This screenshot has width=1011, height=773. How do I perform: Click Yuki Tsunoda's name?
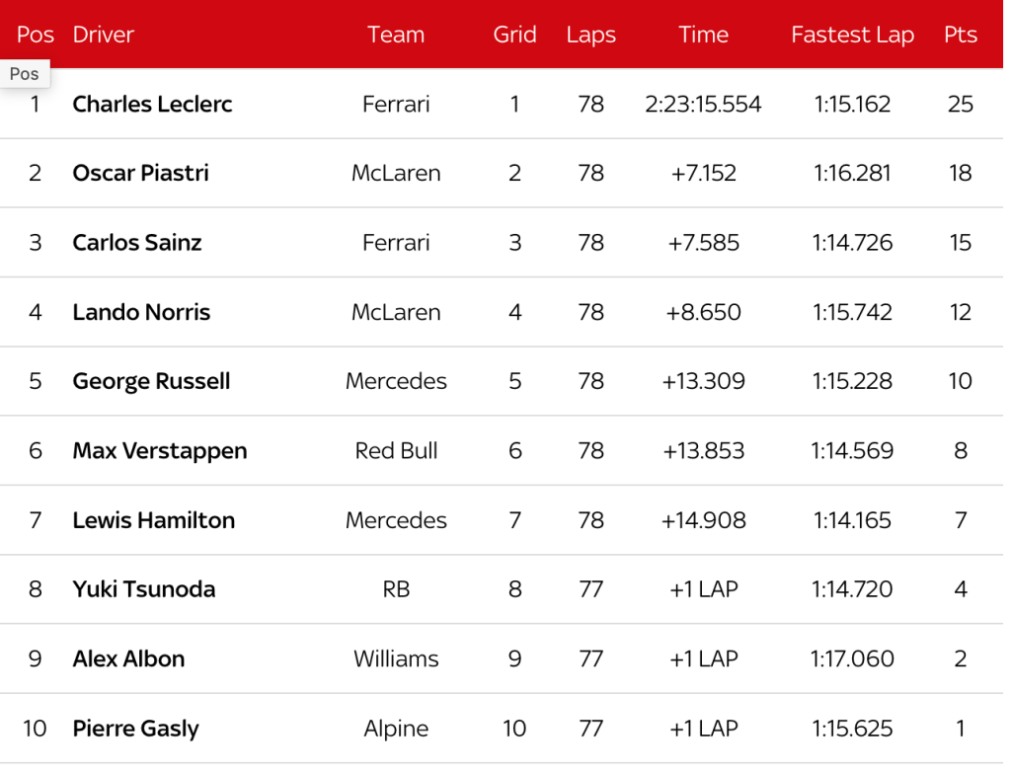[143, 589]
